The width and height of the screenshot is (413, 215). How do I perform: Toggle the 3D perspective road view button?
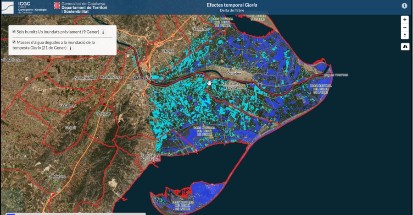(404, 47)
